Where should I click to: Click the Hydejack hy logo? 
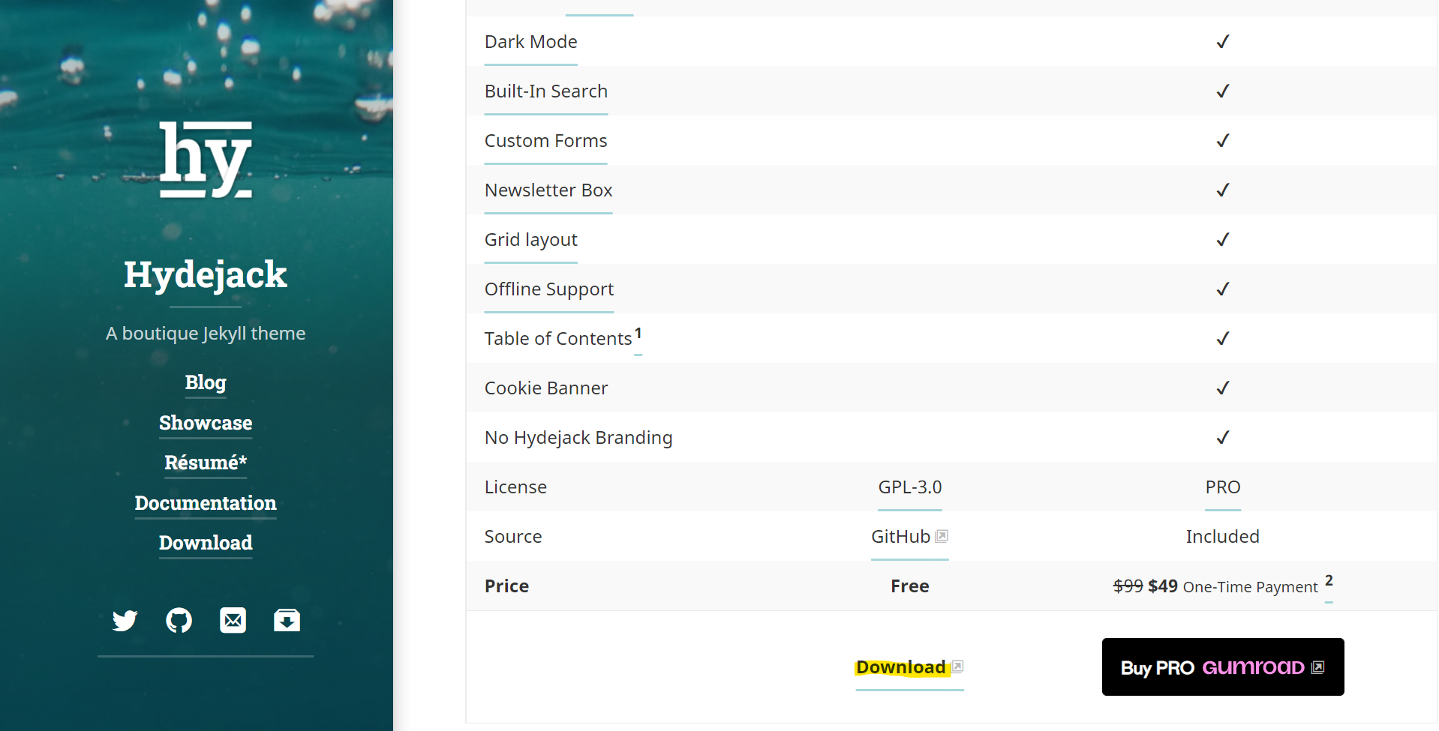coord(206,160)
